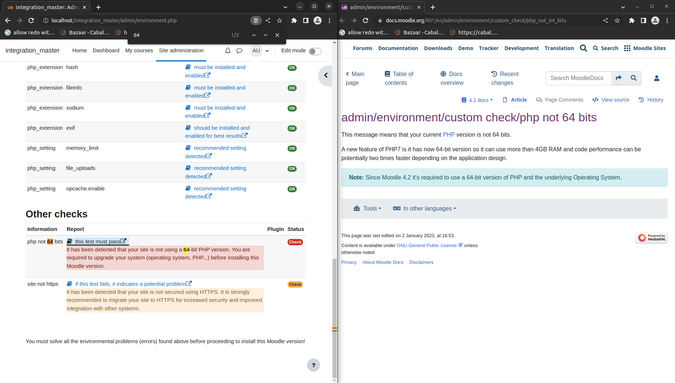Open new tab in left browser window
Viewport: 675px width, 383px height.
coord(98,7)
